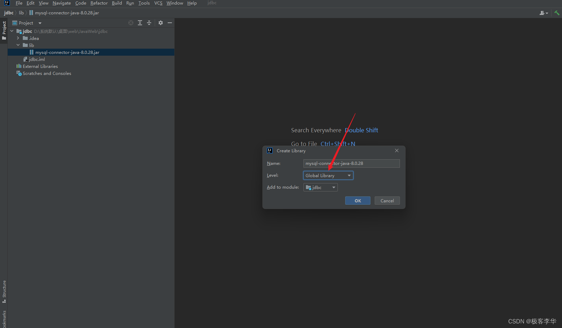Open the File menu

[x=19, y=3]
